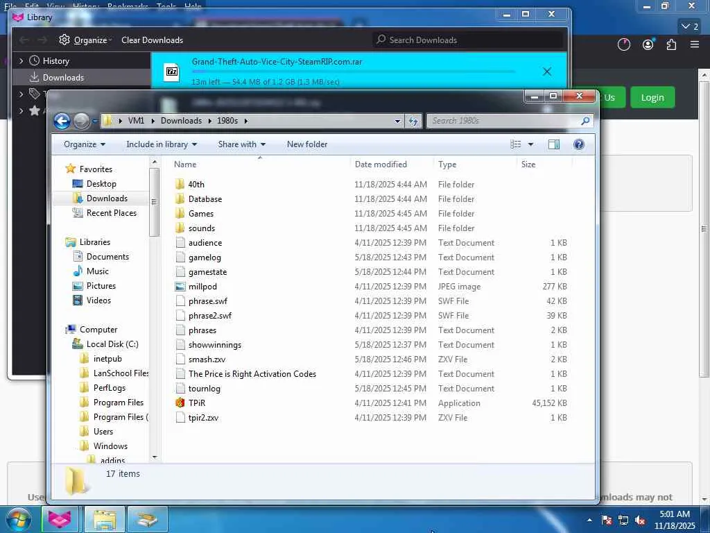Click the Search 1980s input field
Screen dimensions: 710x533
pos(505,121)
